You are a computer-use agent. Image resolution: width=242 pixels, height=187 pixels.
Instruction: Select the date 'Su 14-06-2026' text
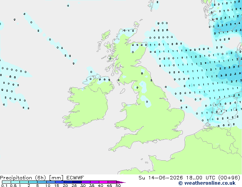click(161, 178)
